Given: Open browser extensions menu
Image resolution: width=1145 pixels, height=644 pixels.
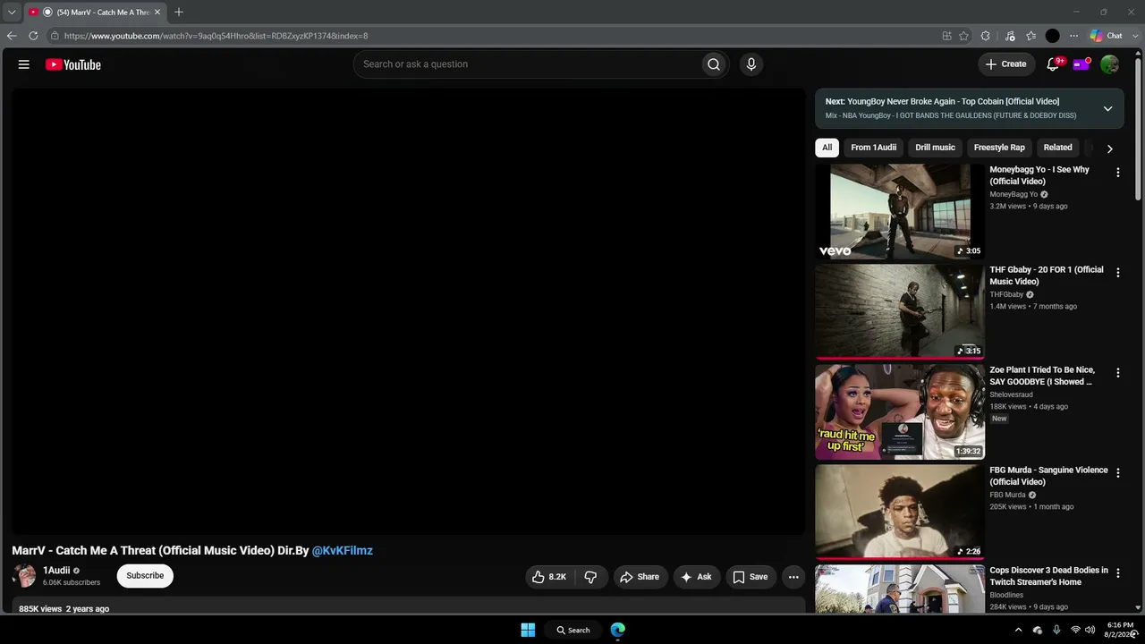Looking at the screenshot, I should [986, 36].
